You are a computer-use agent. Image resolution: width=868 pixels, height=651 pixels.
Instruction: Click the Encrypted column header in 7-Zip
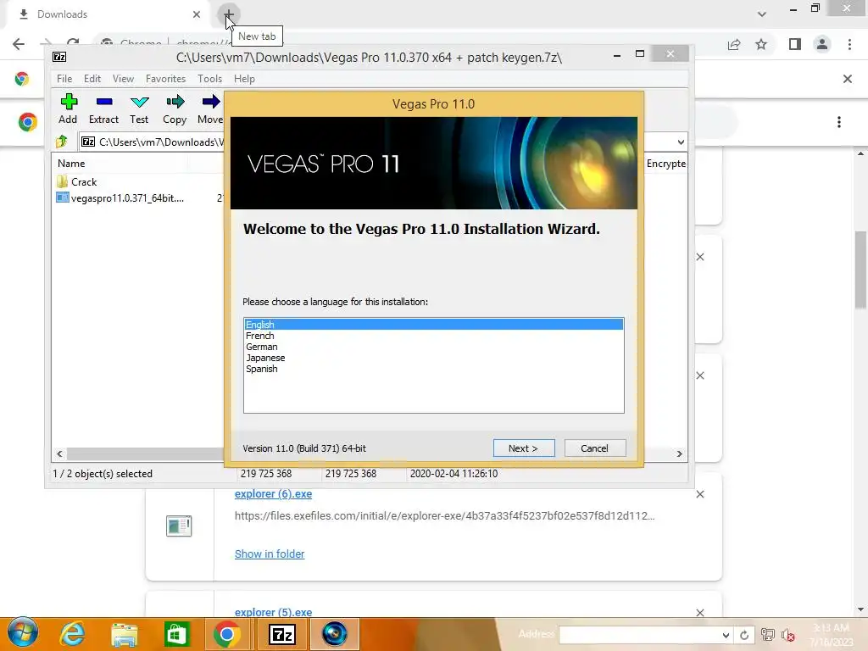point(666,164)
